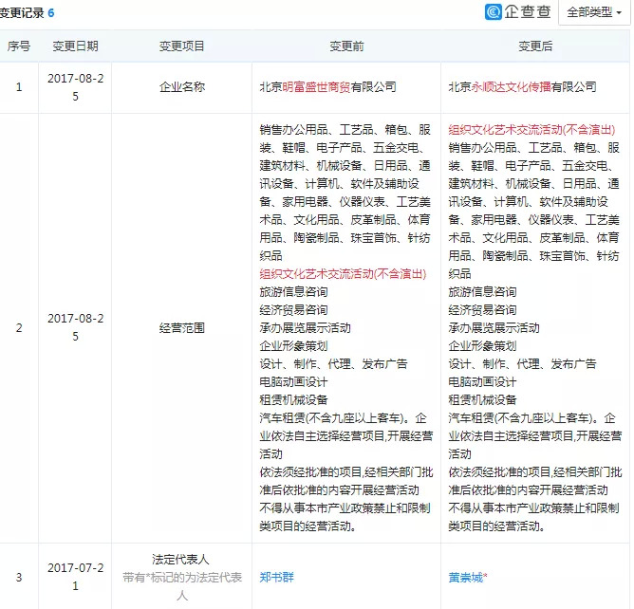The image size is (634, 609).
Task: Click the 企查查 logo icon
Action: coord(494,12)
